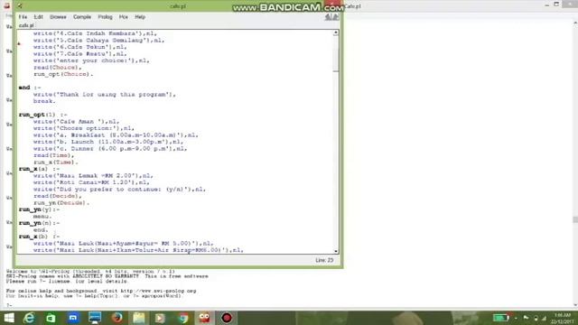The width and height of the screenshot is (578, 325).
Task: Click the 'run_x(a) :-' clause heading
Action: pyautogui.click(x=39, y=169)
